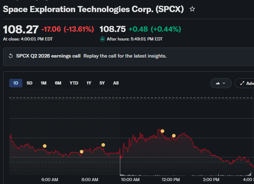Image resolution: width=254 pixels, height=184 pixels.
Task: Click the price change -17.06 (-13.61%)
Action: (x=67, y=29)
